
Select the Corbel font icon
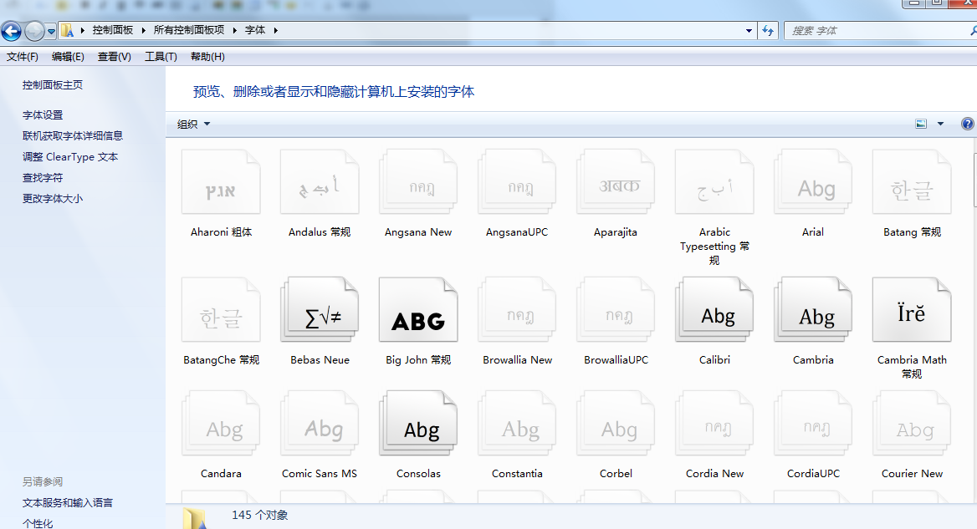[x=616, y=423]
